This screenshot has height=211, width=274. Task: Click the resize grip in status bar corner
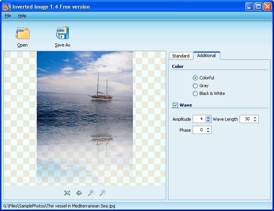(x=269, y=206)
